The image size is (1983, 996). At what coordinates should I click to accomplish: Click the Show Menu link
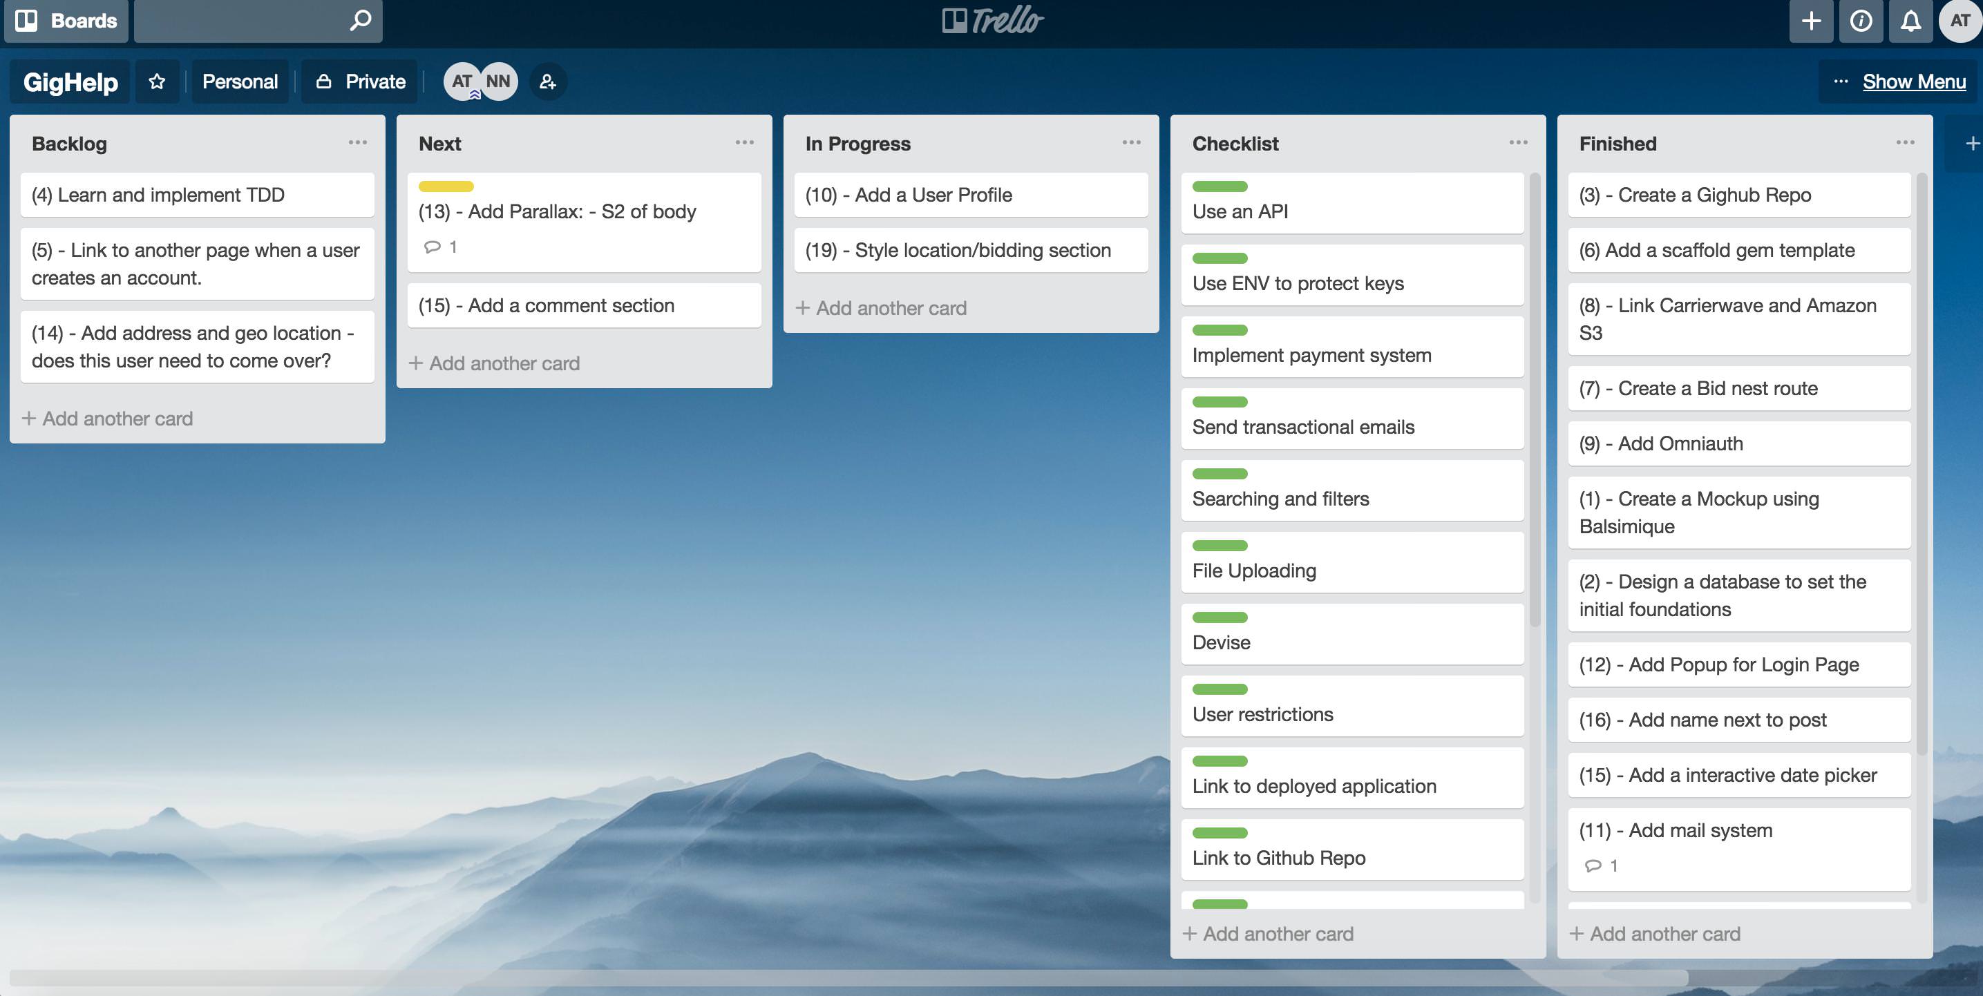coord(1914,82)
